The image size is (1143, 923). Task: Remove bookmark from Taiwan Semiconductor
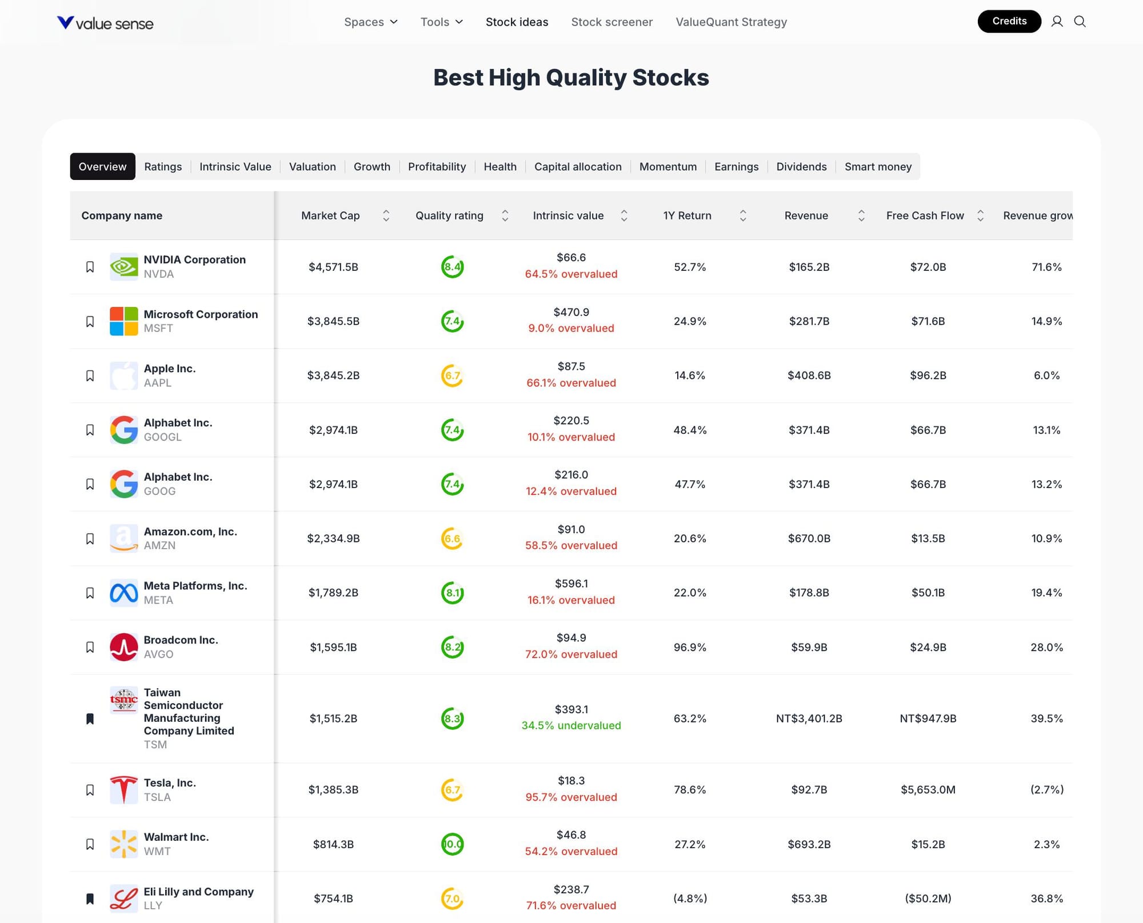(90, 718)
